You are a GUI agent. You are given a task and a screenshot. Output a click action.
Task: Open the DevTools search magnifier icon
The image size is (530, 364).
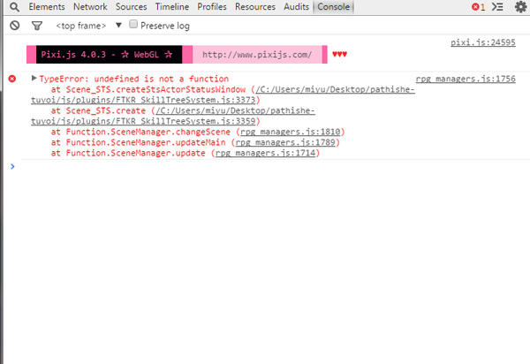(x=14, y=7)
